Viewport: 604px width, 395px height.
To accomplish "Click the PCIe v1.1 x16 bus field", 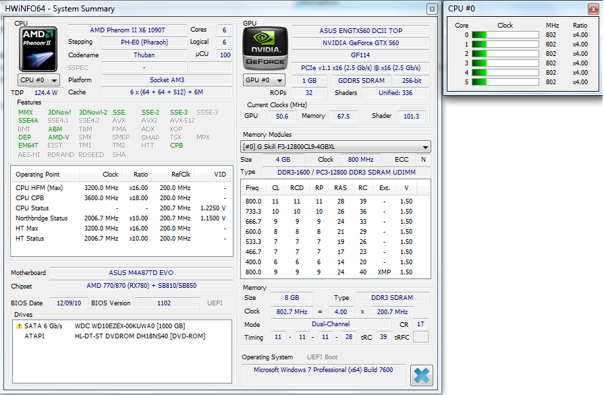I will [360, 68].
